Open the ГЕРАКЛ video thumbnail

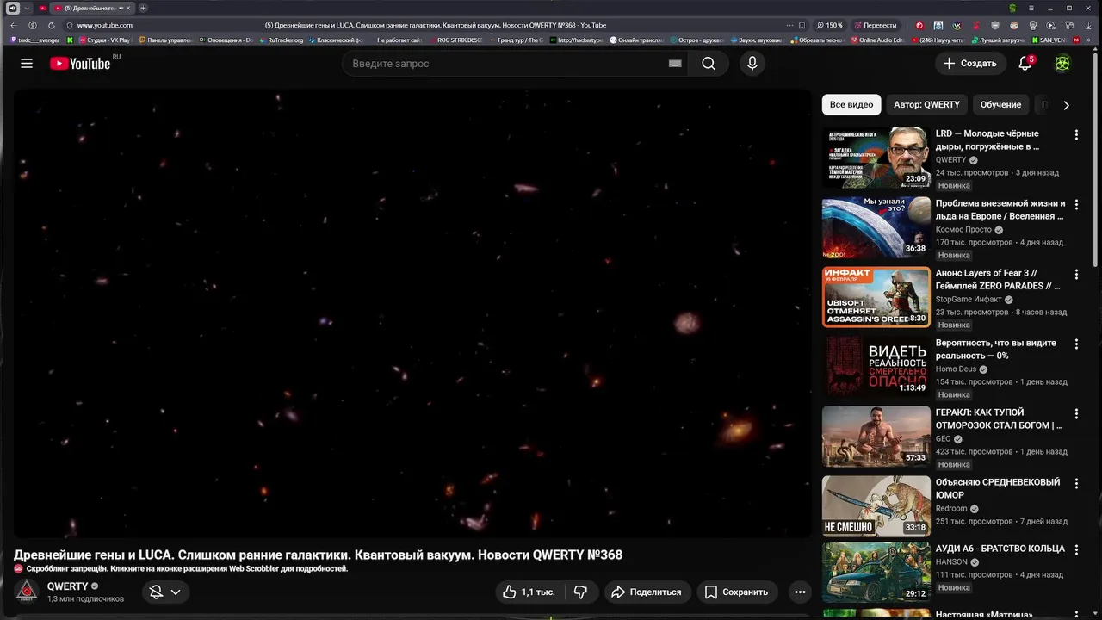tap(876, 437)
